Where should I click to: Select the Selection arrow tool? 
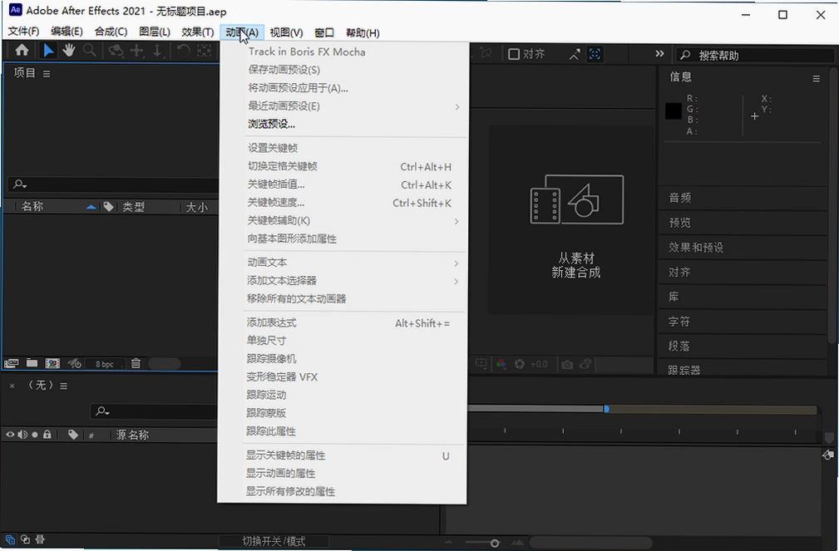48,51
